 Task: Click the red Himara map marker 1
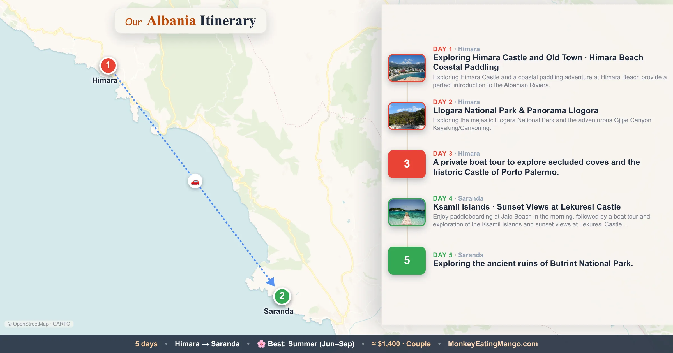click(108, 65)
